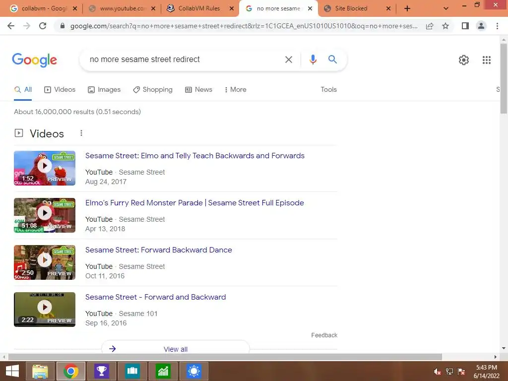Image resolution: width=508 pixels, height=381 pixels.
Task: Select the Images search filter
Action: [x=104, y=90]
